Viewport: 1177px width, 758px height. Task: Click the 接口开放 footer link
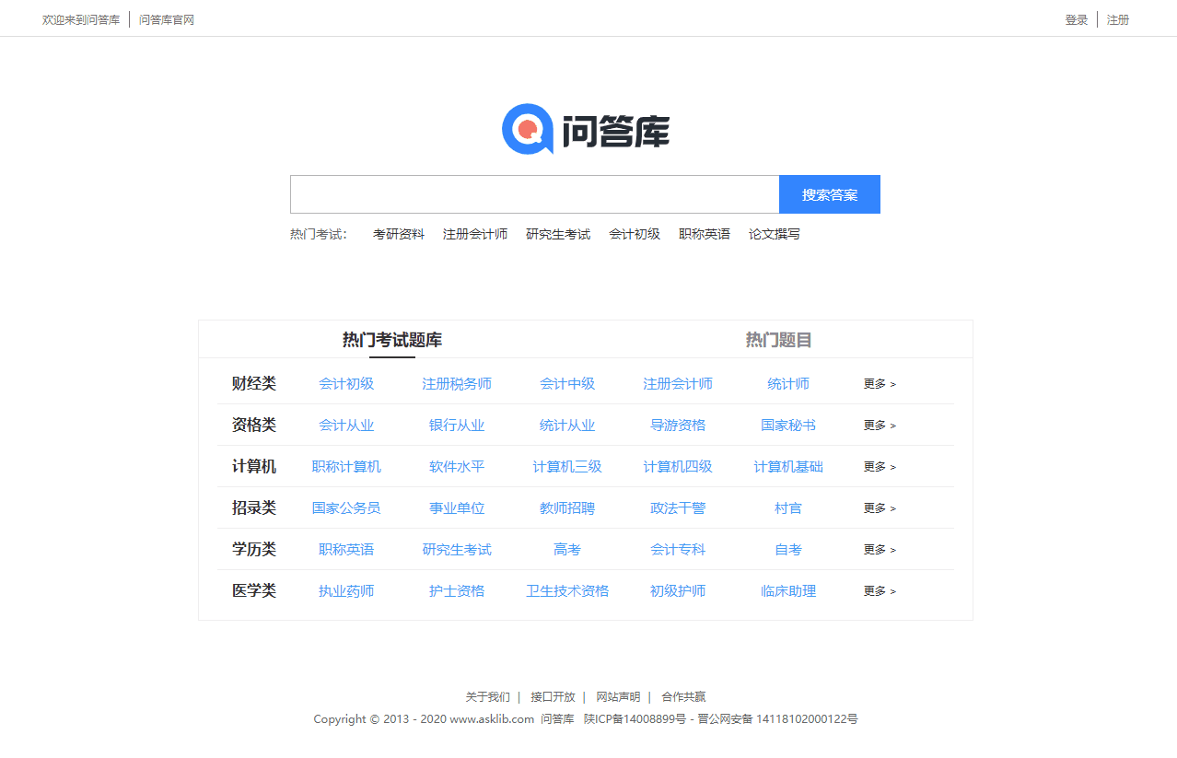click(552, 696)
